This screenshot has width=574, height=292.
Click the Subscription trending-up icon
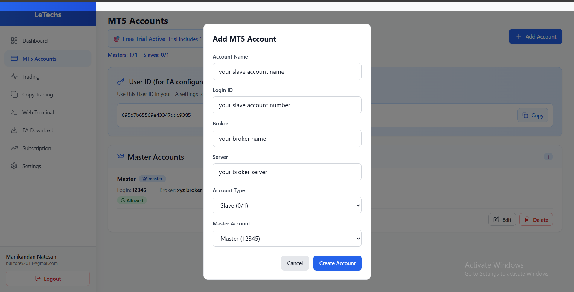14,148
